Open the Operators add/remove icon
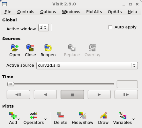The width and height of the screenshot is (142, 128). coord(34,115)
